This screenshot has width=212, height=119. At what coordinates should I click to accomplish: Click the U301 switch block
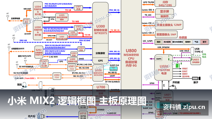click(x=78, y=8)
